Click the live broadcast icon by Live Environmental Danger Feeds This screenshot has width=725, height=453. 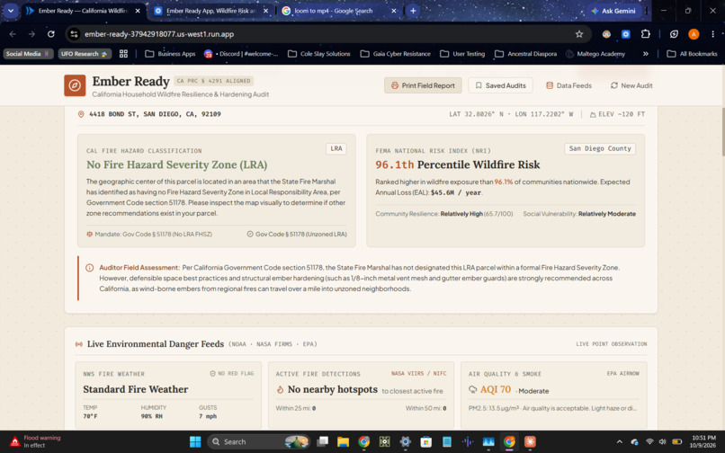79,344
